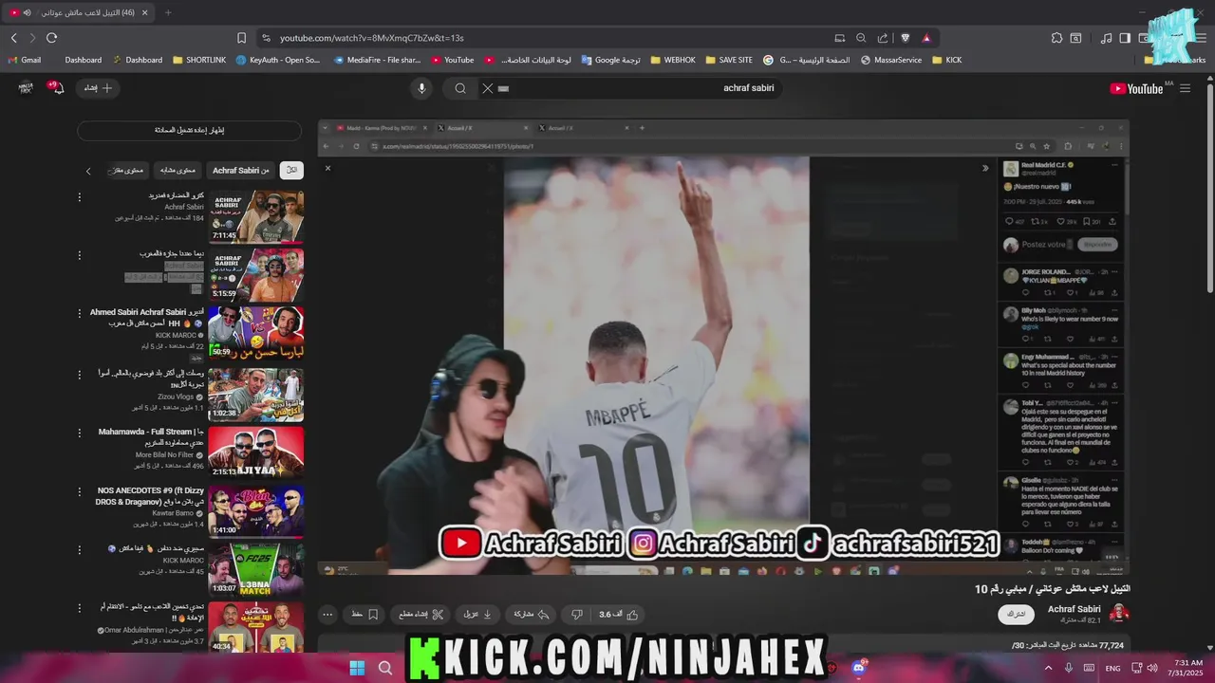Image resolution: width=1215 pixels, height=683 pixels.
Task: Open the 7:11:45 video thumbnail
Action: coord(256,216)
